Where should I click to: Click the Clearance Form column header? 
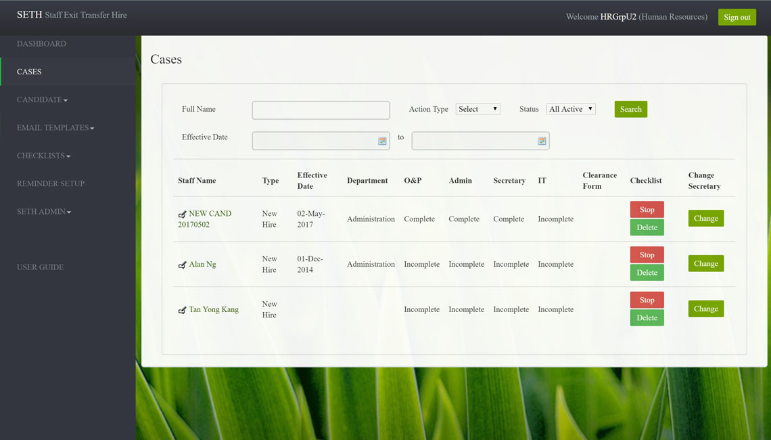(600, 181)
